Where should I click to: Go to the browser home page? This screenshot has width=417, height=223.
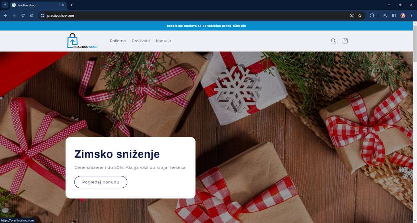click(32, 16)
